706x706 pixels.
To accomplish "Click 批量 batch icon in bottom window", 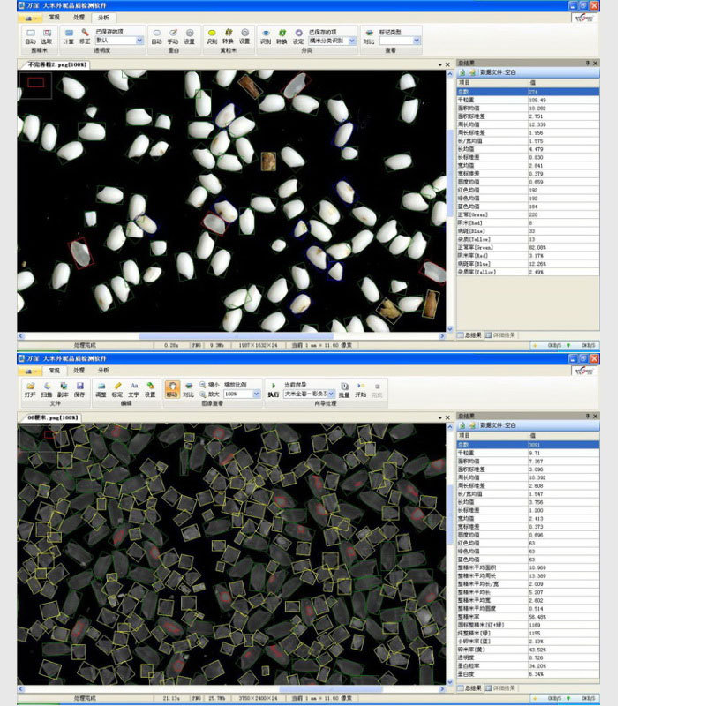I will (x=344, y=389).
